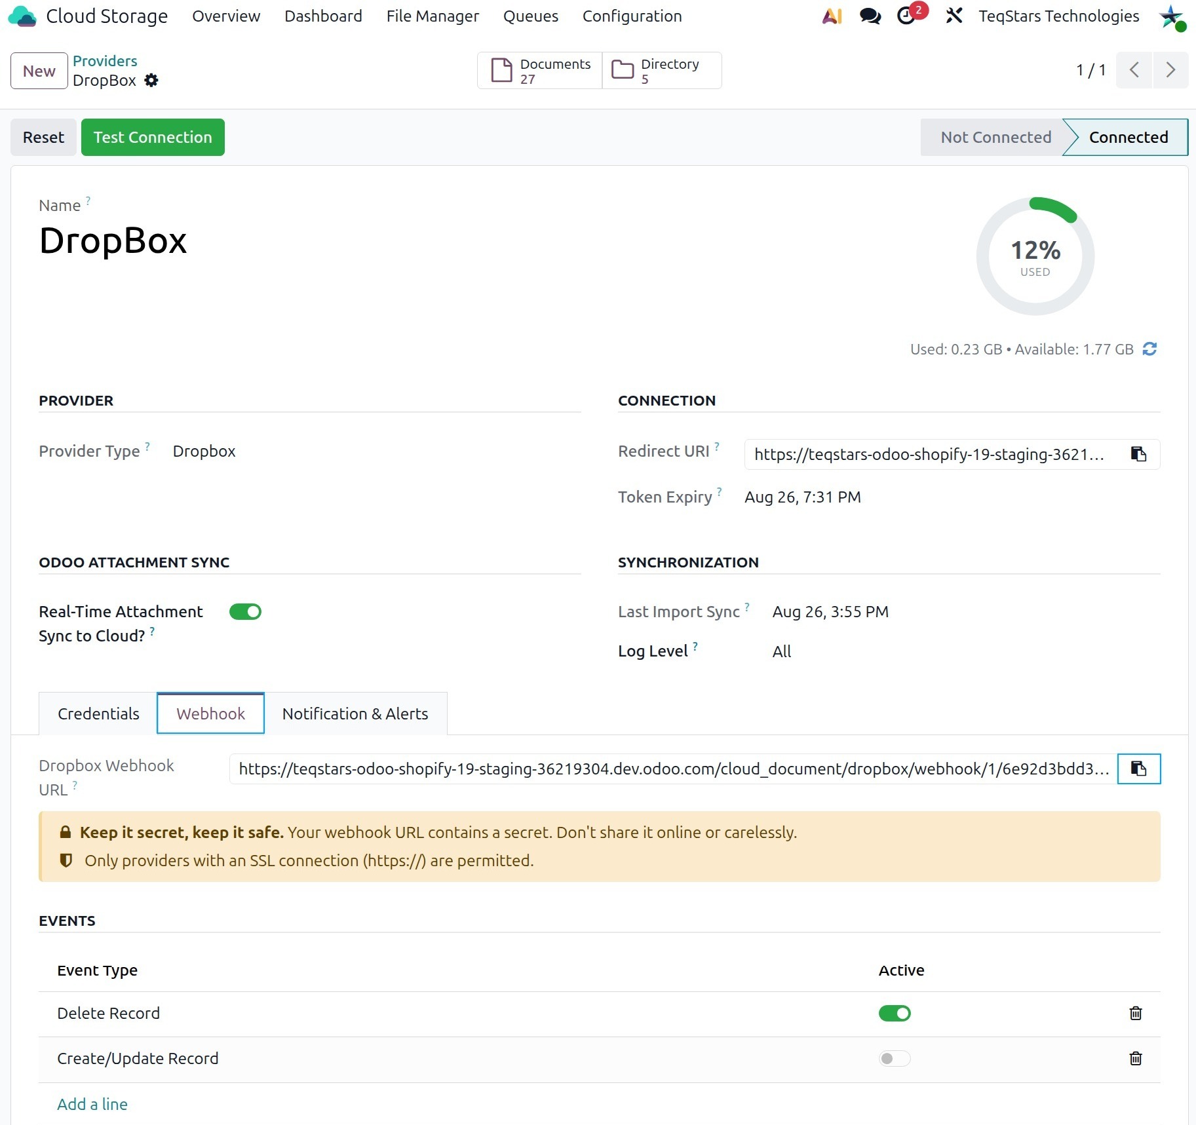Click the help tooltip next to Name
The image size is (1196, 1125).
[88, 200]
